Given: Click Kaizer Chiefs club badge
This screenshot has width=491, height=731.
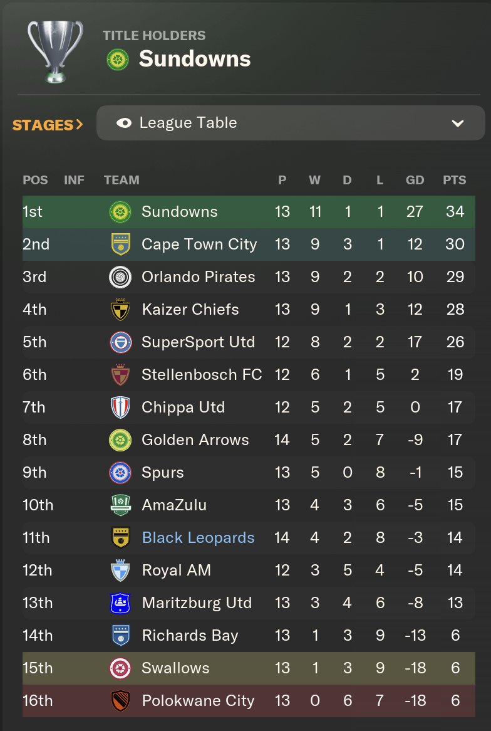Looking at the screenshot, I should [120, 310].
